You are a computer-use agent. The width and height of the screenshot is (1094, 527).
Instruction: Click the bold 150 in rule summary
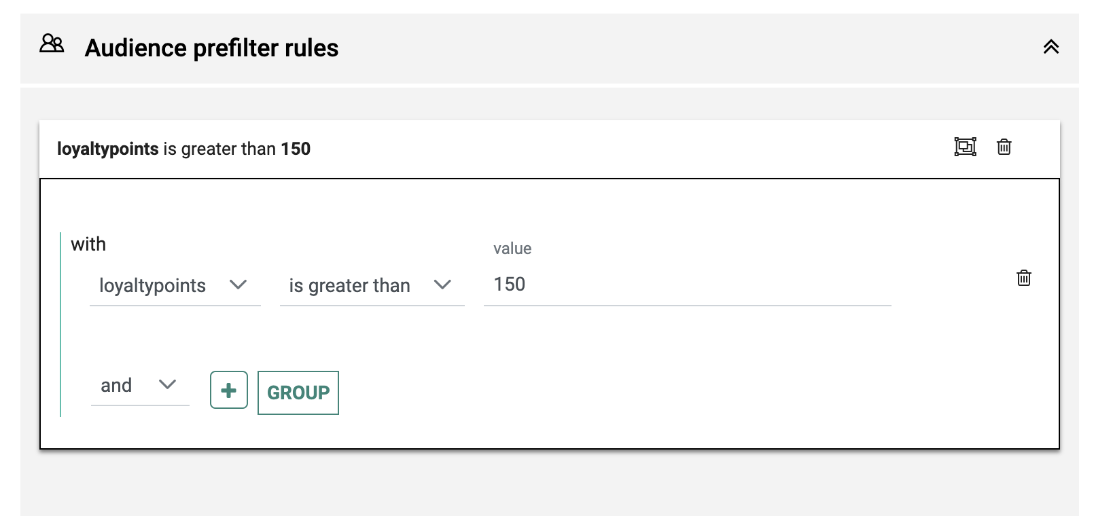296,149
